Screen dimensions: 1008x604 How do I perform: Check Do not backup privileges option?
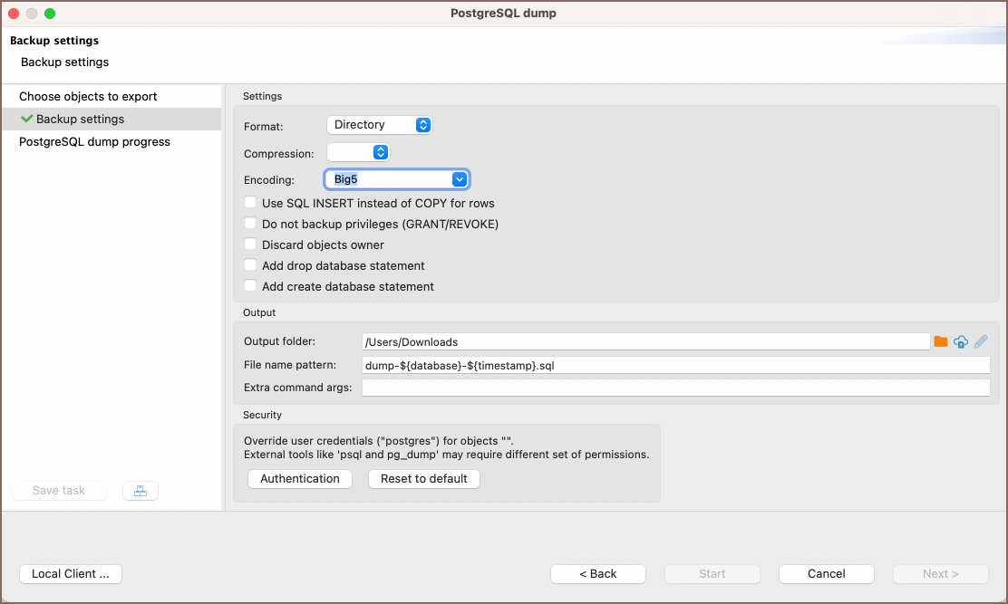(x=251, y=224)
